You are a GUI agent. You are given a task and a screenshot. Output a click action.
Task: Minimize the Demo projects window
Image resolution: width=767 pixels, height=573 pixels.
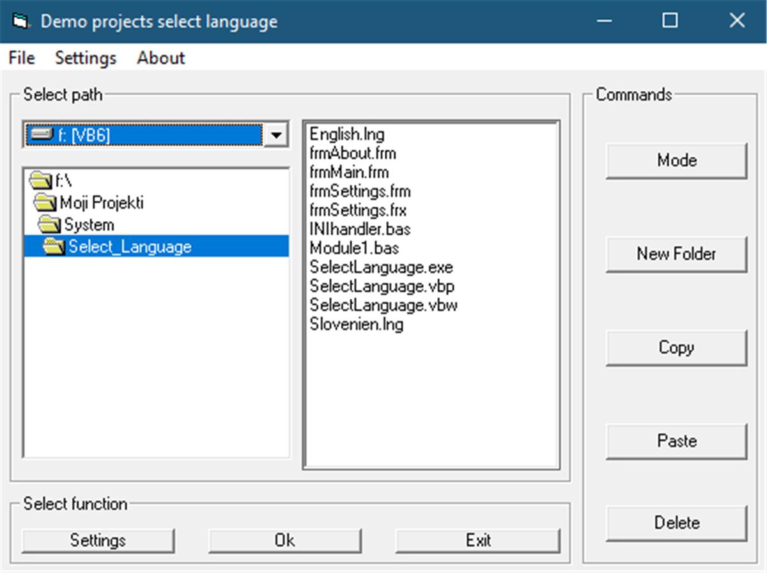604,21
